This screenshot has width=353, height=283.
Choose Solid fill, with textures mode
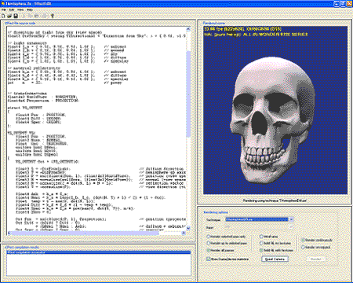276,250
